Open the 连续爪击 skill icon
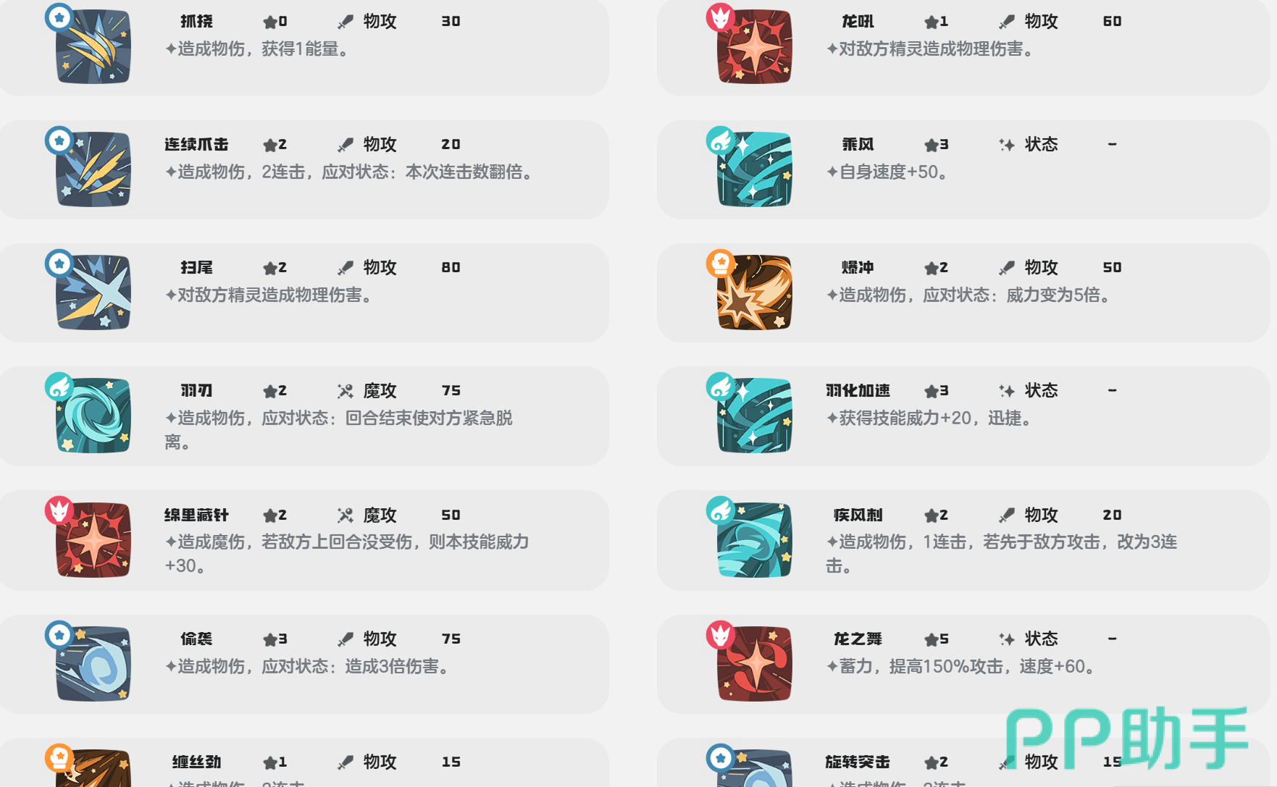Screen dimensions: 1277x787 93,169
